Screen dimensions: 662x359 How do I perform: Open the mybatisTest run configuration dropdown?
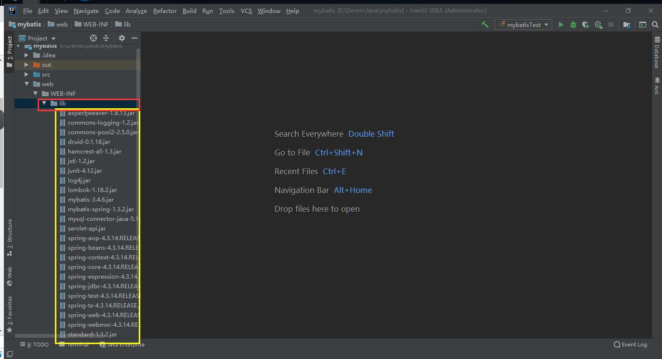pos(523,25)
